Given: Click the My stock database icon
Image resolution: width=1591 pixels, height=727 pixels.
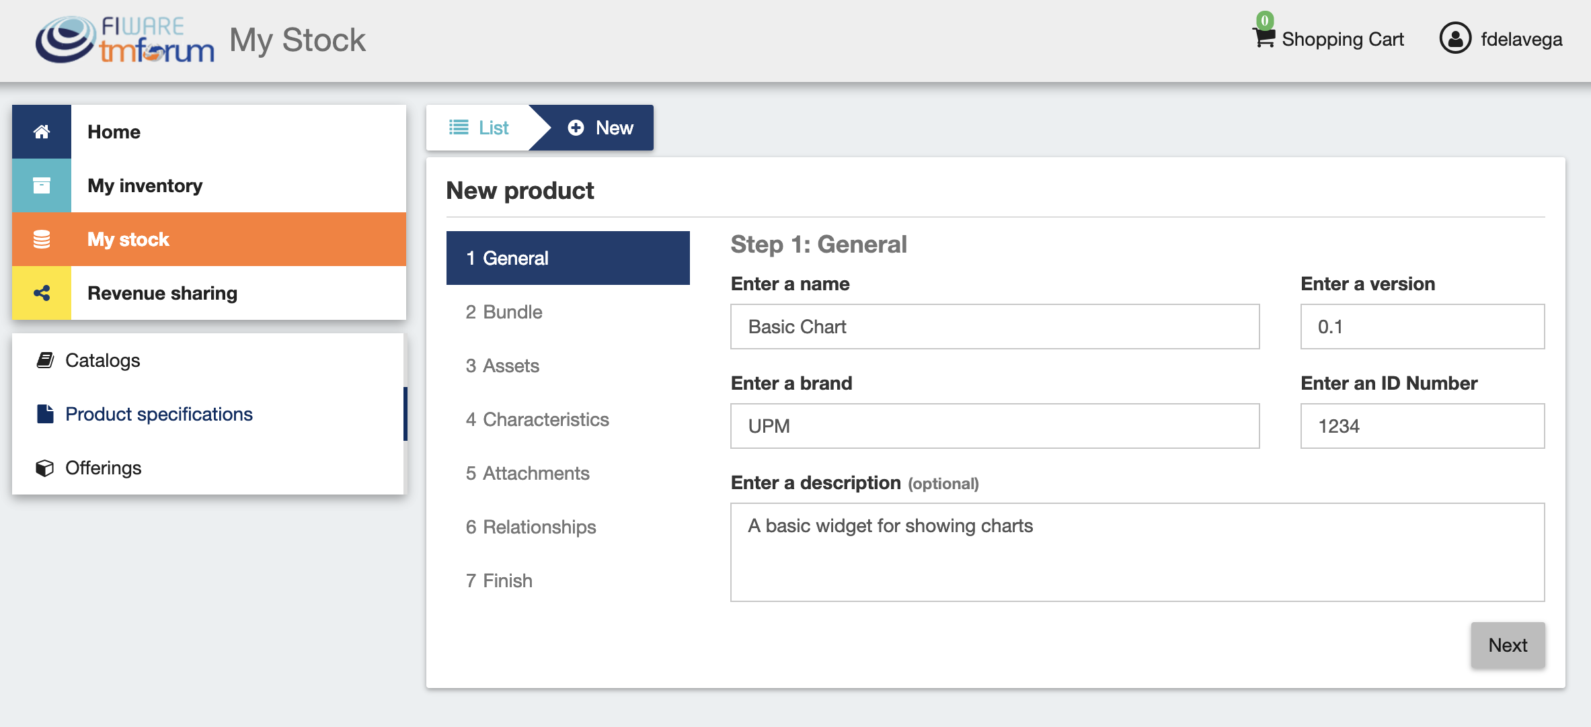Looking at the screenshot, I should click(x=42, y=239).
